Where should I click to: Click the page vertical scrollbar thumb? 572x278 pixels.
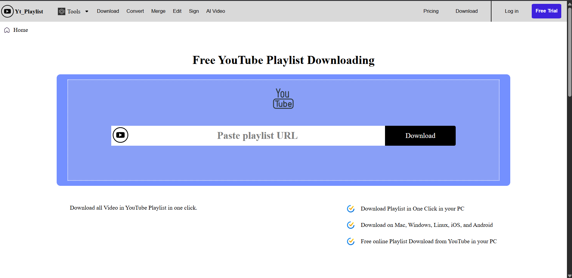click(570, 52)
